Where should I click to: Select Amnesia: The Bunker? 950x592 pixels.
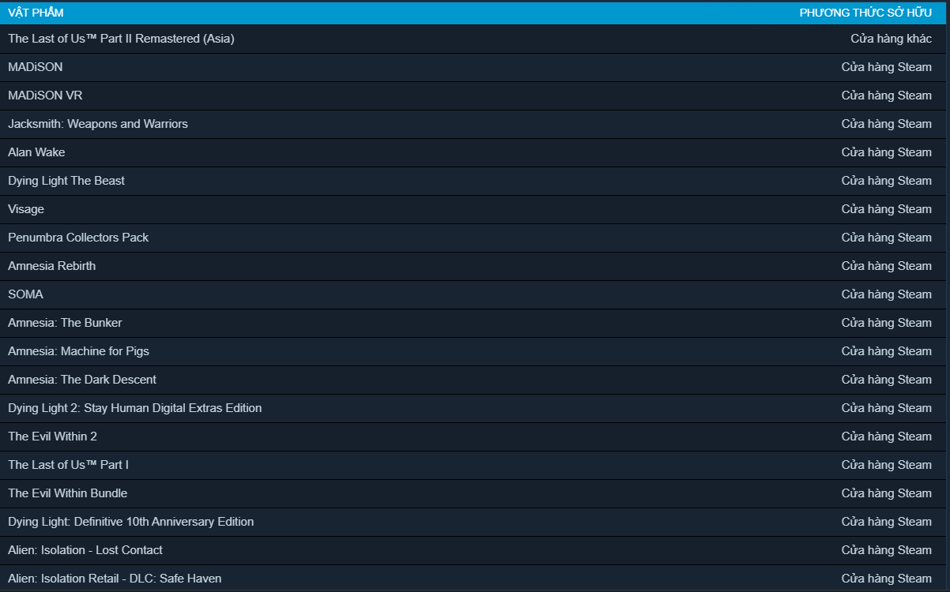(65, 323)
